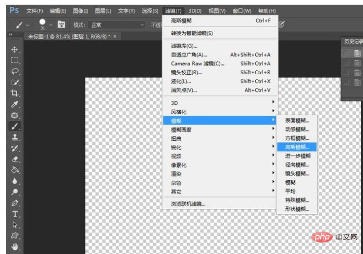The height and width of the screenshot is (254, 363).
Task: Expand the 杂色 submenu
Action: click(220, 183)
